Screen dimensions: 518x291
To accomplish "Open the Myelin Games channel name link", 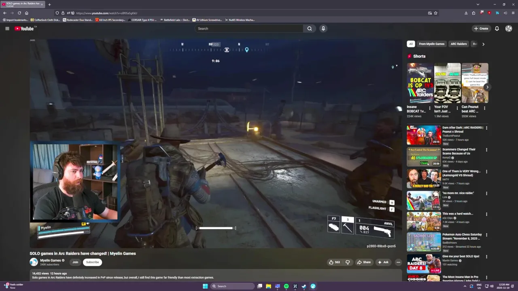I will (x=50, y=260).
